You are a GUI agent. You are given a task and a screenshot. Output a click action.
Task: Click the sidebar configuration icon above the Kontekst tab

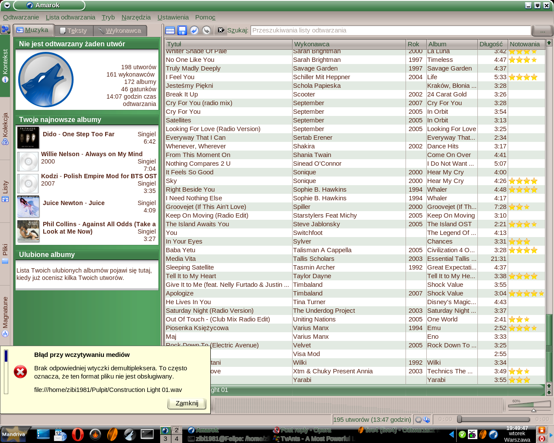point(5,29)
